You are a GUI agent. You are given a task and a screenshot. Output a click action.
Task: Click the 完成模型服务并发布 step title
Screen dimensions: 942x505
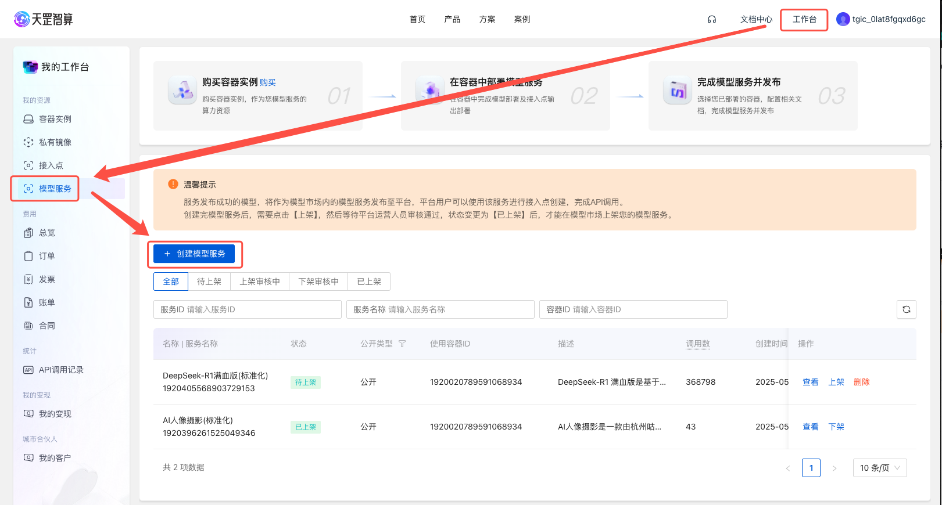[x=739, y=82]
